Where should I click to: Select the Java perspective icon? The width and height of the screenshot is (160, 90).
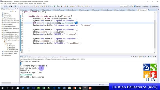(x=135, y=6)
